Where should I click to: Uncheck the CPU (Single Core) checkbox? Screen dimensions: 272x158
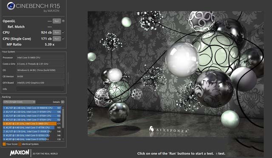(x=63, y=39)
